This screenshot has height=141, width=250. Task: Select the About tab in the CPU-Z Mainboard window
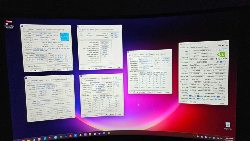pos(64,79)
